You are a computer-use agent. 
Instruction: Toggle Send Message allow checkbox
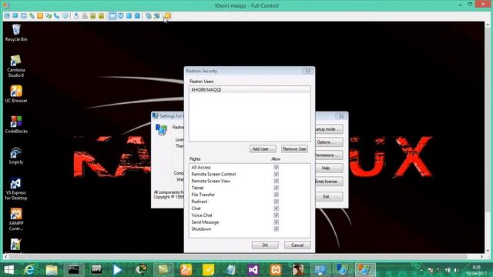pos(276,222)
